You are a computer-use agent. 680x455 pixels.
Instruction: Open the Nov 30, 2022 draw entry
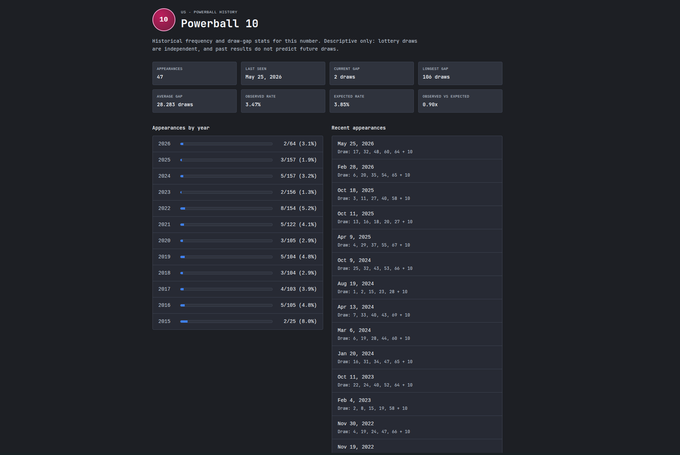[x=417, y=427]
